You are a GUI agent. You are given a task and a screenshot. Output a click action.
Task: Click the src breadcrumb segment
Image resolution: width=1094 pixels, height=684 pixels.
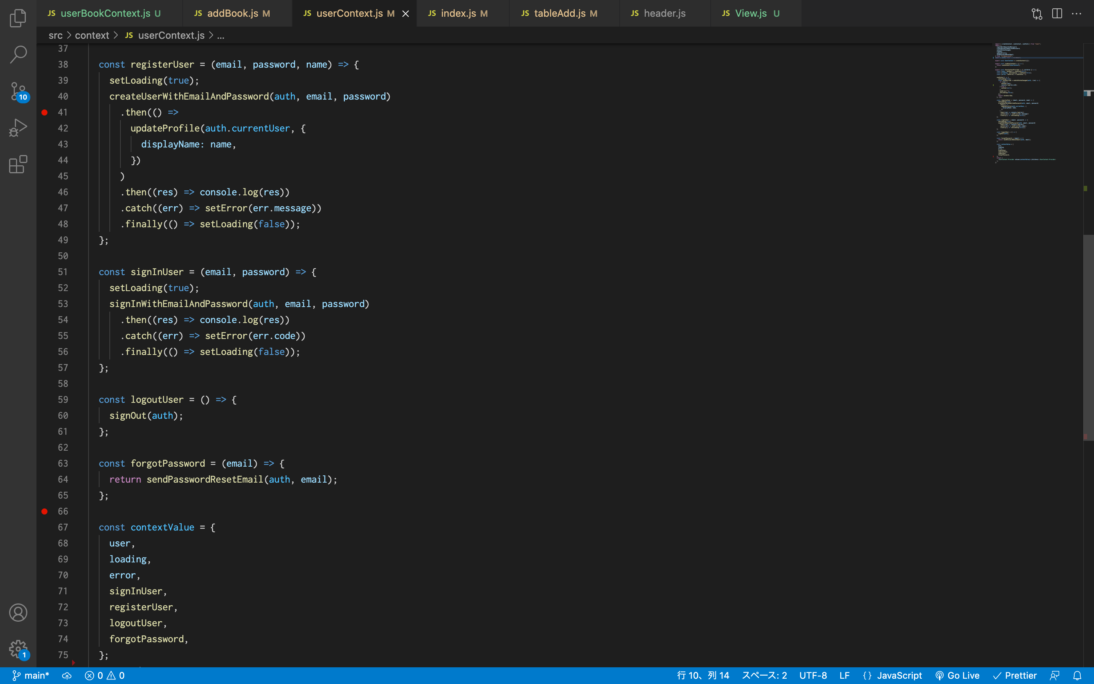pyautogui.click(x=55, y=35)
